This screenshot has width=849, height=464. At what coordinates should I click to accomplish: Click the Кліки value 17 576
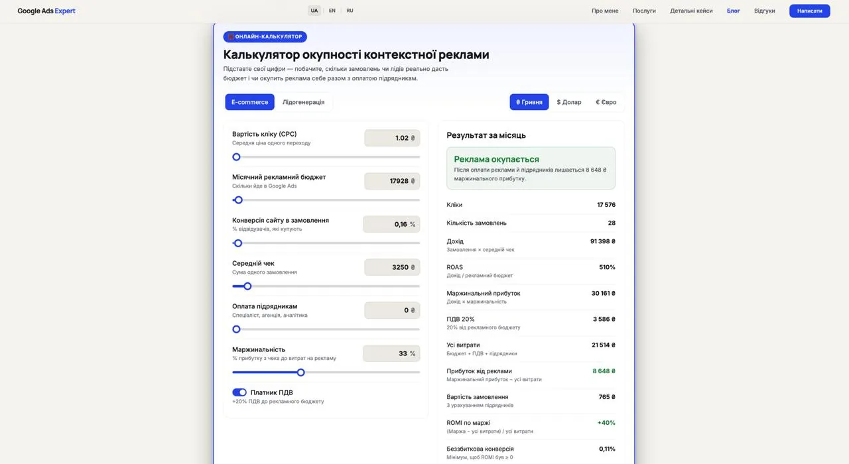[x=606, y=205]
